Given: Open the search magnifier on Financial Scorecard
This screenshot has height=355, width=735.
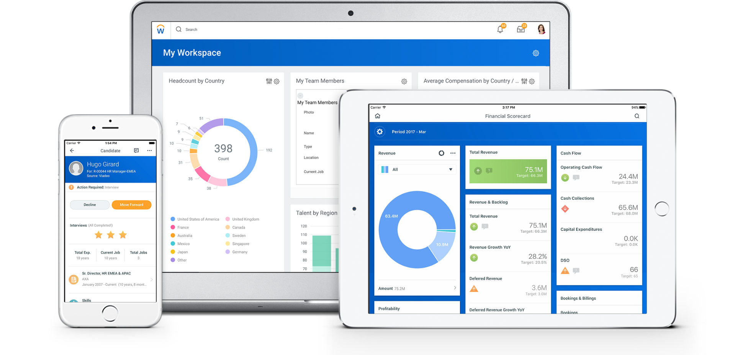Looking at the screenshot, I should 637,116.
